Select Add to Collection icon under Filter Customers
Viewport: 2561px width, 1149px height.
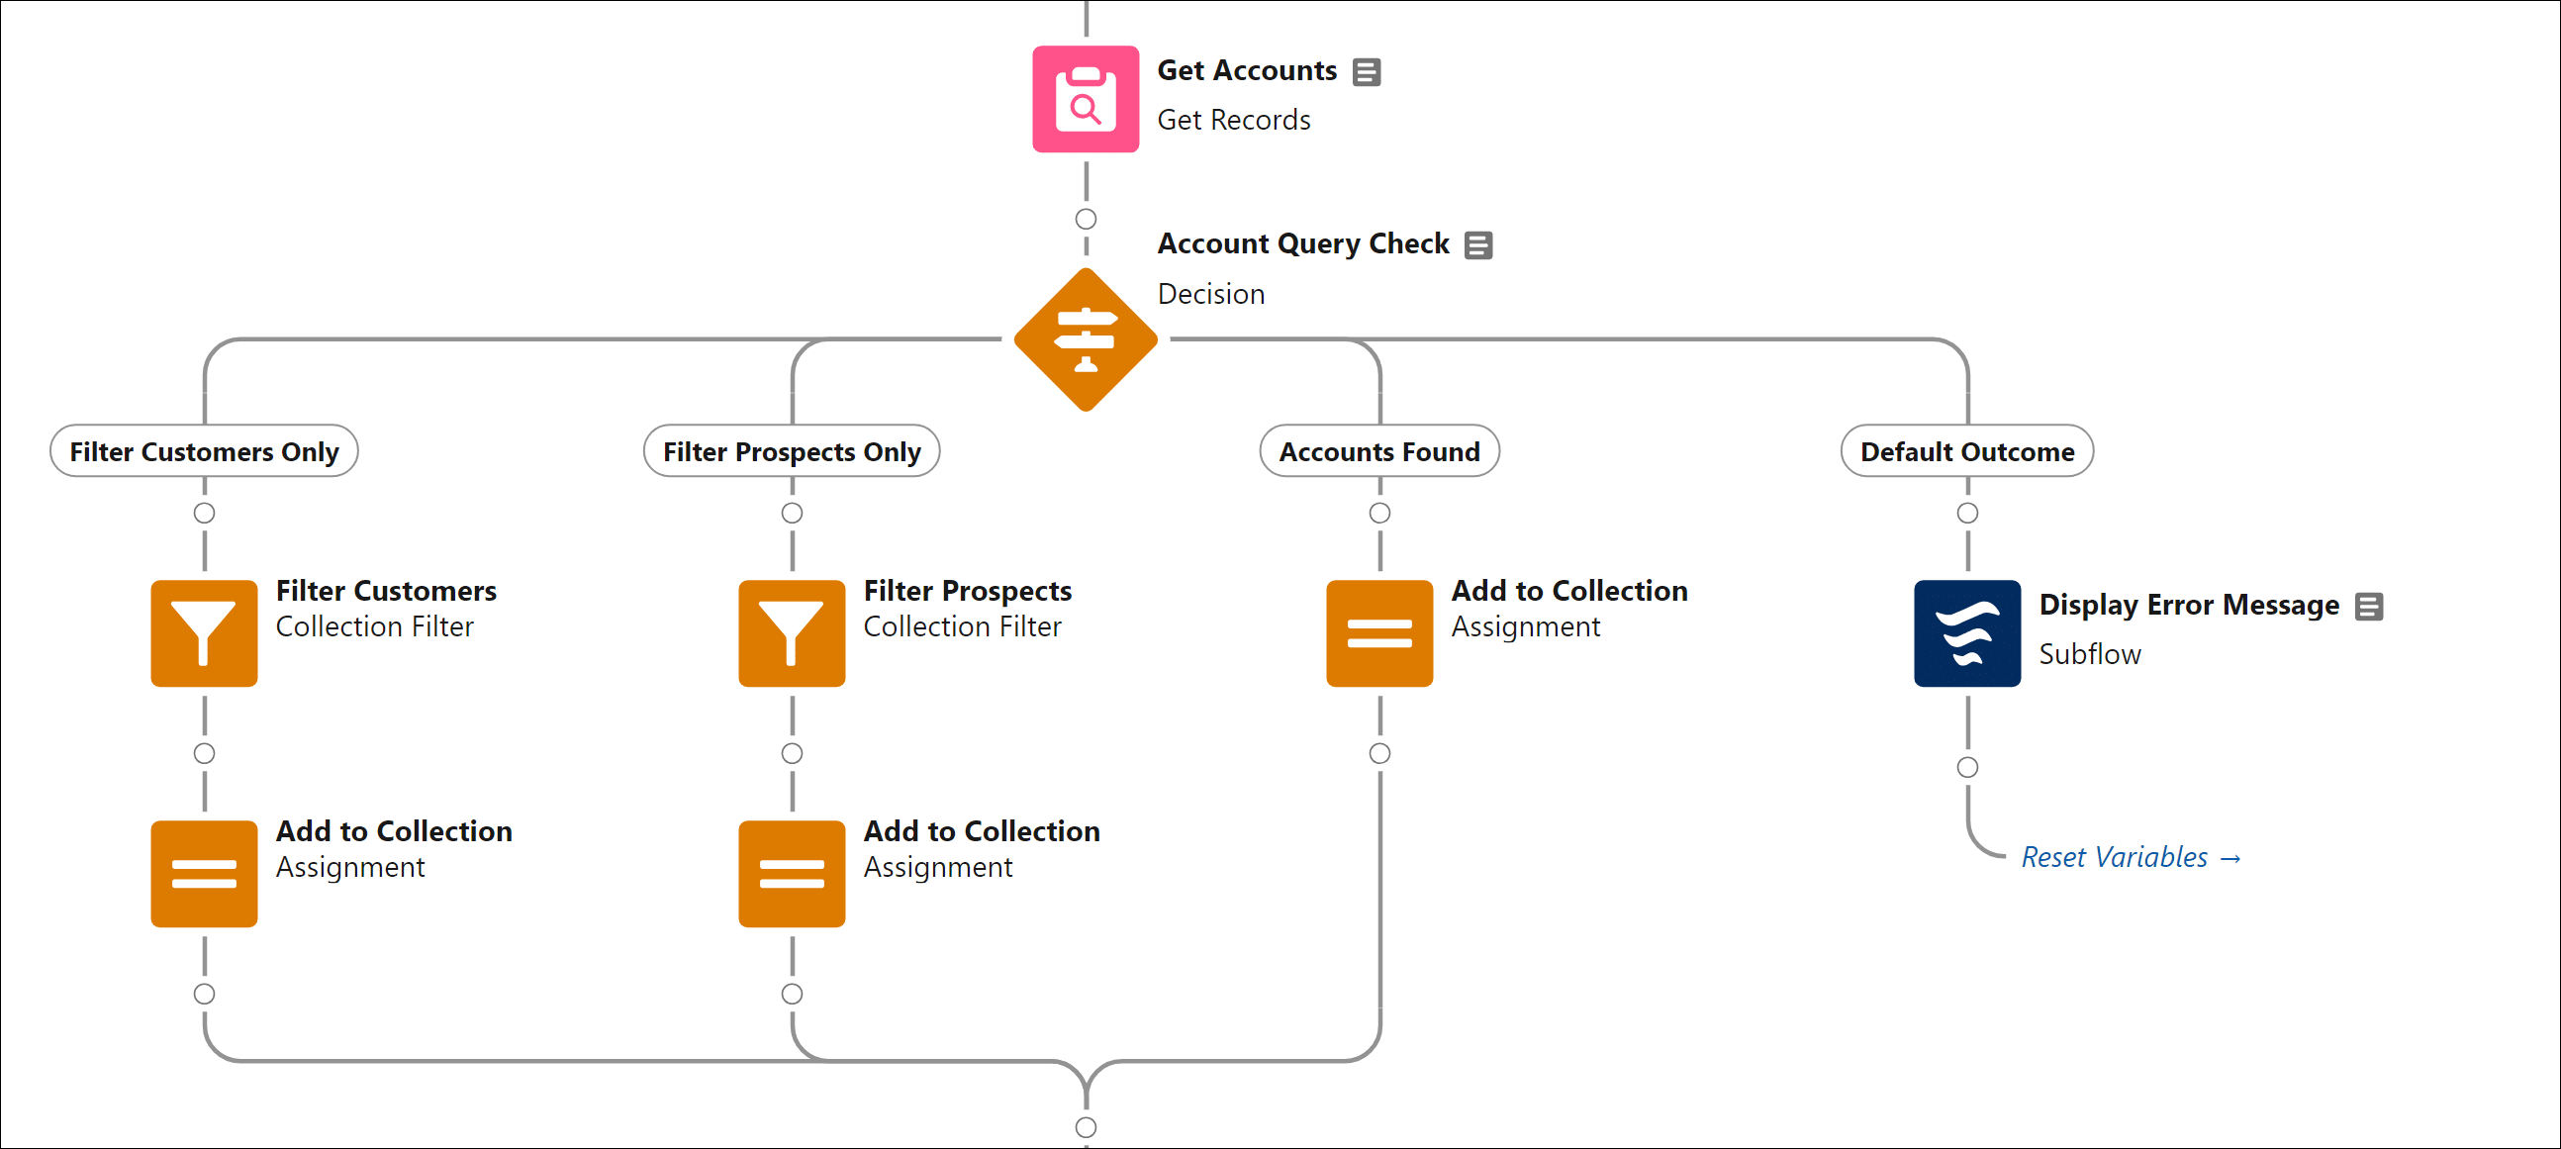[204, 874]
